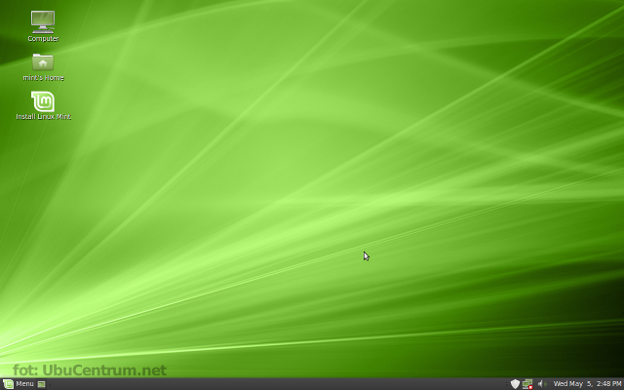This screenshot has width=624, height=390.
Task: Open the update manager shield icon
Action: click(515, 384)
